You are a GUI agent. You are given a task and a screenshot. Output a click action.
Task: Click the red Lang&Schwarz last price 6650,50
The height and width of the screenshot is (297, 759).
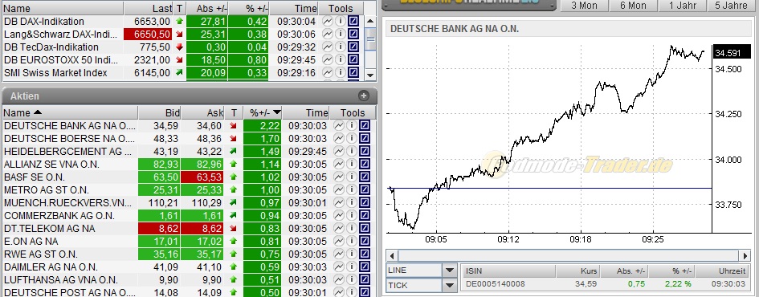point(148,34)
